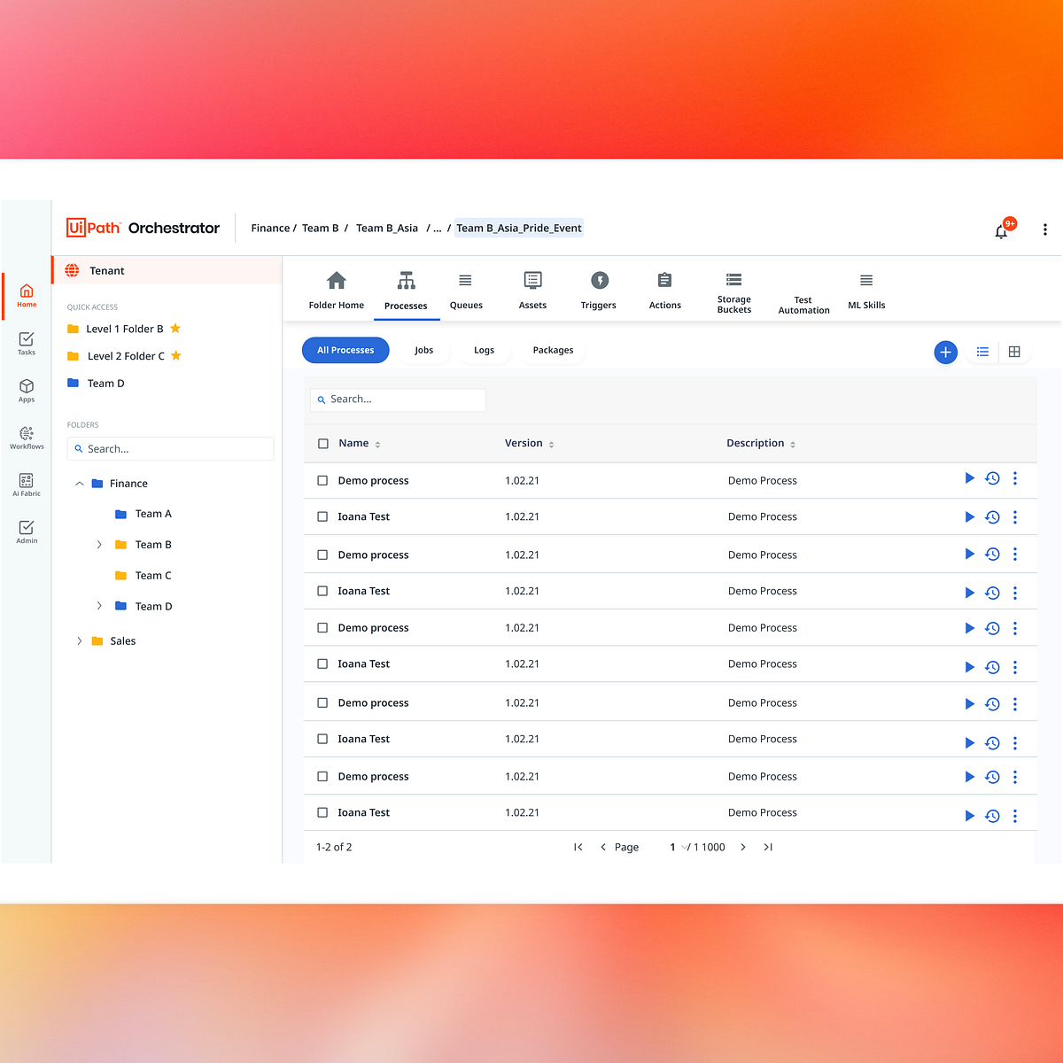Collapse the Finance folder
This screenshot has height=1063, width=1063.
click(79, 483)
